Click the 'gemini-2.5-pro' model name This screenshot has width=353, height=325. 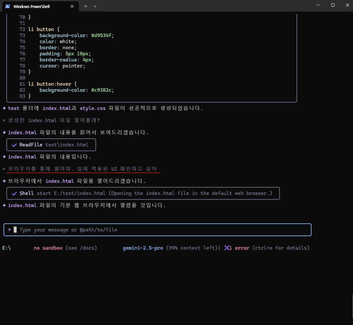click(x=143, y=248)
